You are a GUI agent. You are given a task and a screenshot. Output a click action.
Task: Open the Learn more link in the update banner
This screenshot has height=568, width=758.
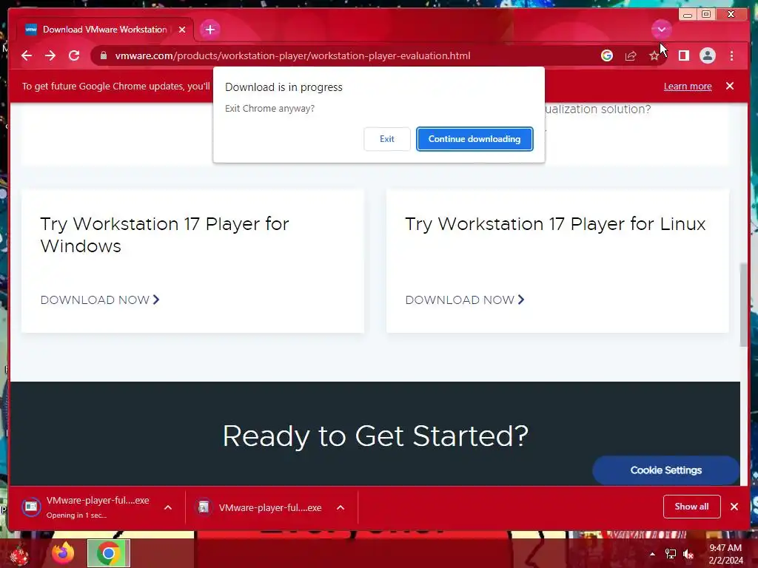click(x=688, y=86)
